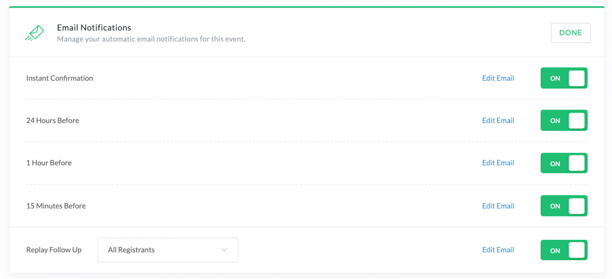Click the 1 Hour Before label

(49, 163)
